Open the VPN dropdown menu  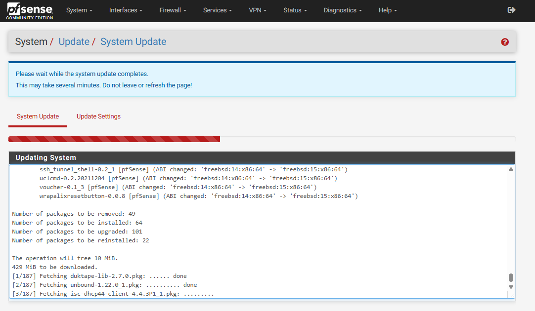tap(258, 10)
